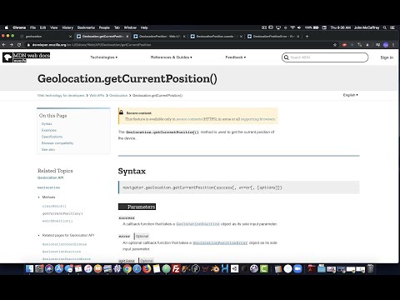Click the volume icon in the menu bar
Viewport: 400px width, 300px height.
[299, 27]
